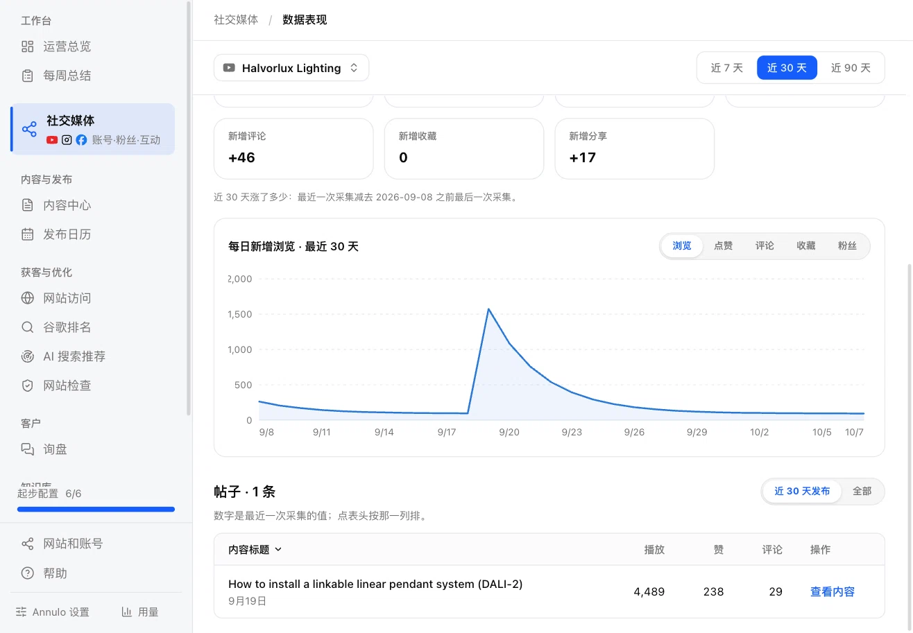Switch chart metric to 粉丝

click(x=847, y=245)
